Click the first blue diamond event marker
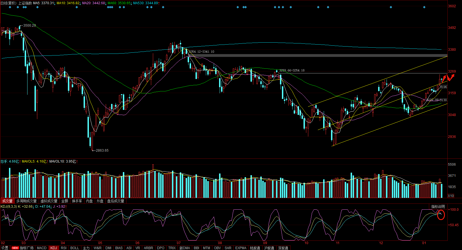462x250 pixels. coord(10,7)
